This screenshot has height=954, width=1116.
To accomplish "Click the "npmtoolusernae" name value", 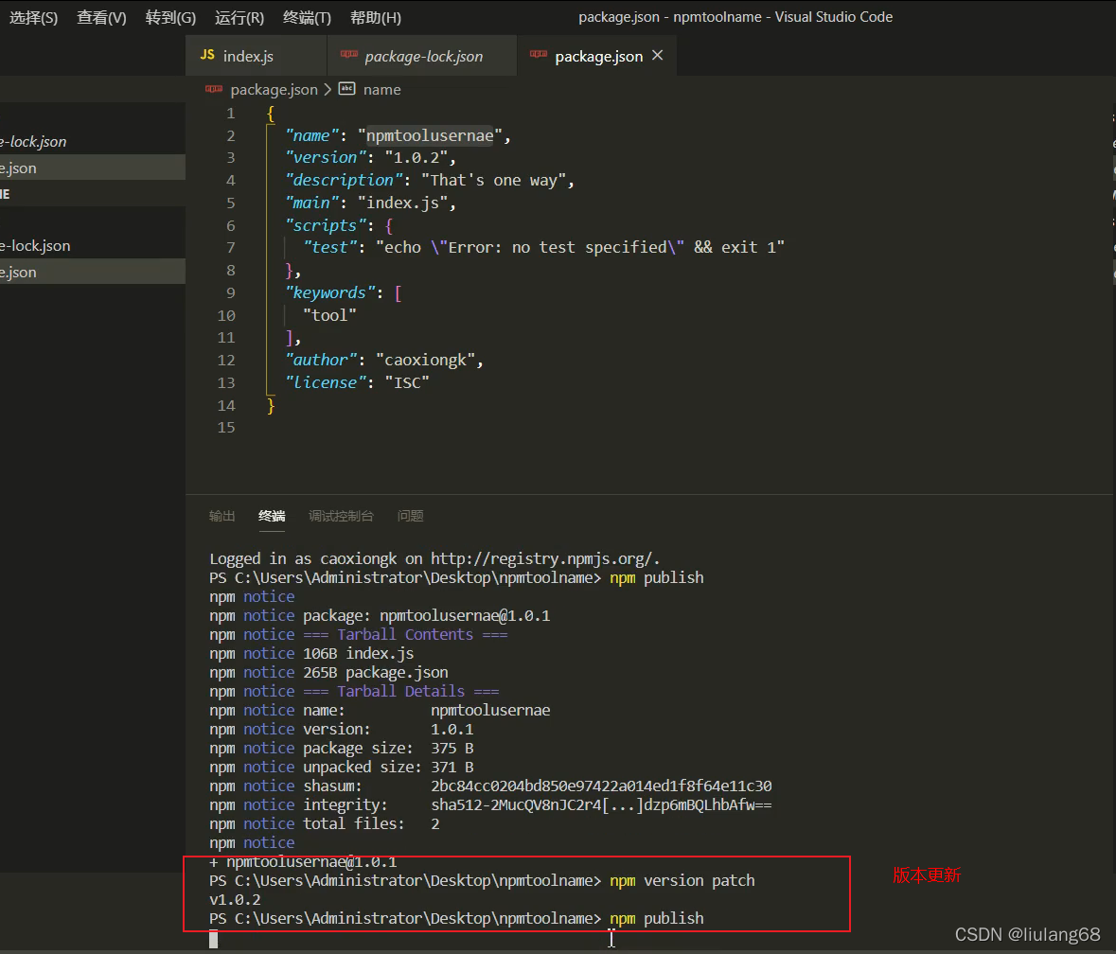I will click(430, 136).
